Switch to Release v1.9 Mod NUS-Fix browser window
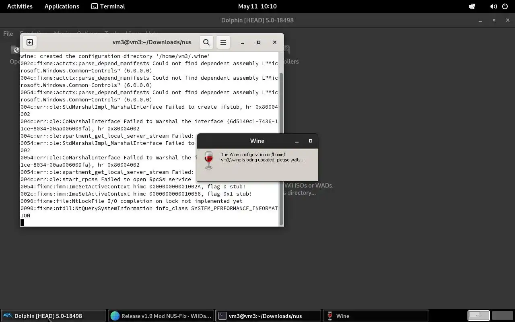The image size is (515, 322). coord(161,316)
